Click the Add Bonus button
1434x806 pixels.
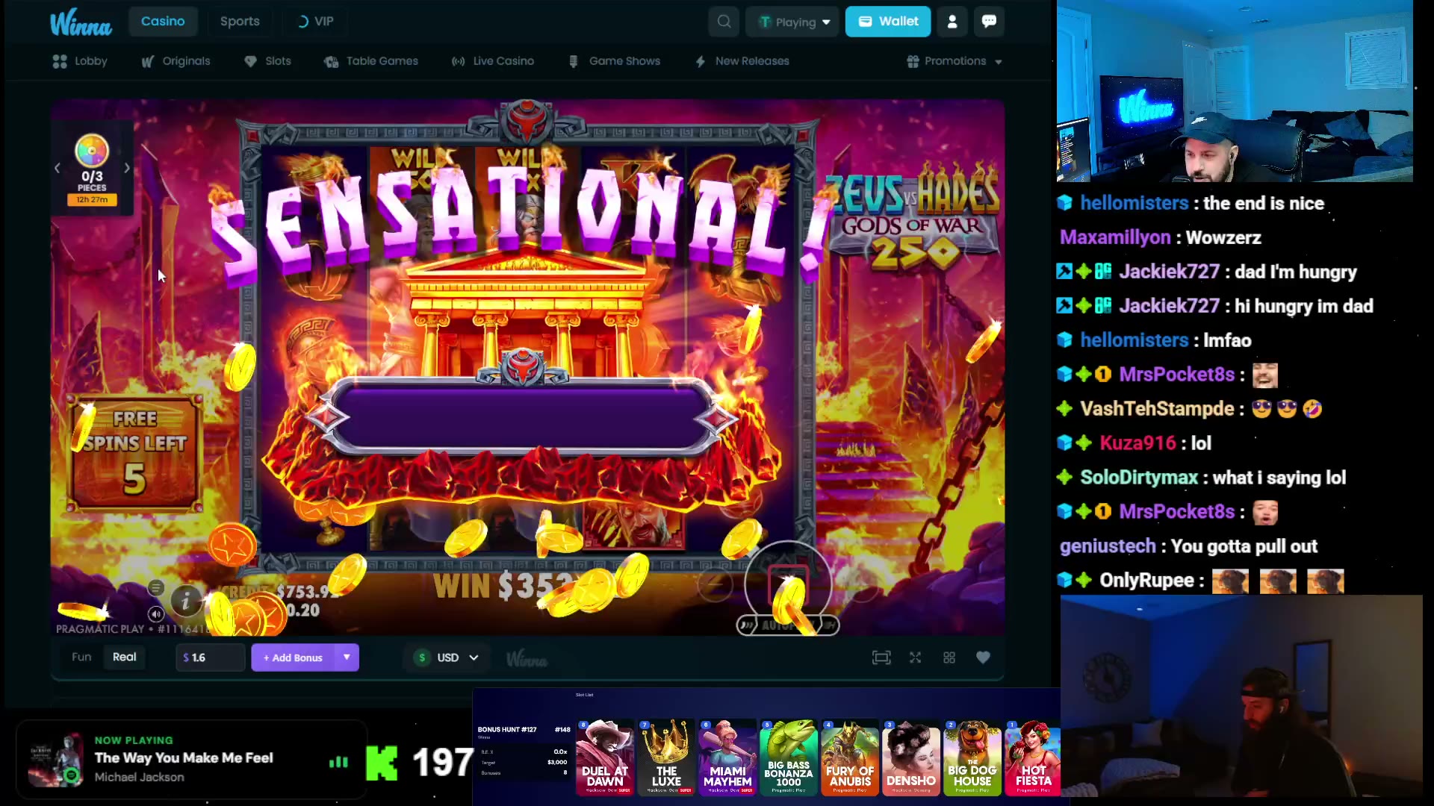tap(293, 657)
